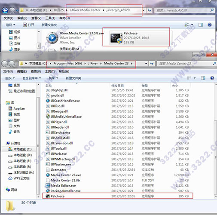
Task: Select the PackageInstaller.exe file icon
Action: pos(48,191)
